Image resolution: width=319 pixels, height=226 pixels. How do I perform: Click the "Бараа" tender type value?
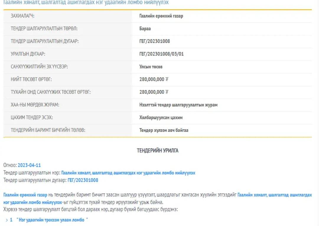click(145, 29)
